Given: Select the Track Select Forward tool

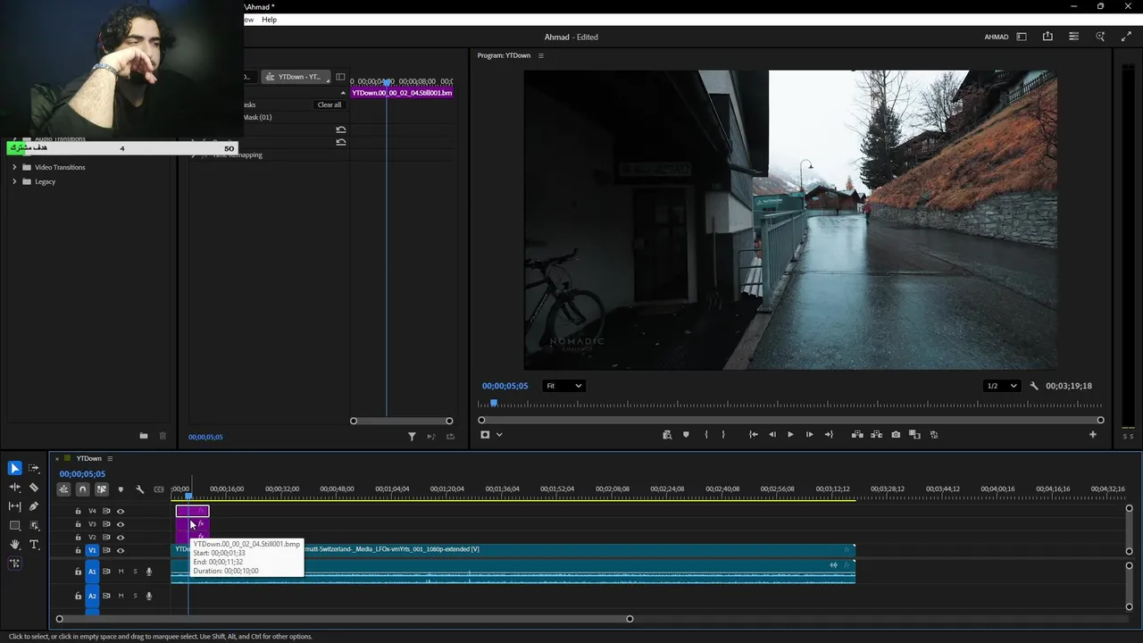Looking at the screenshot, I should pyautogui.click(x=34, y=468).
